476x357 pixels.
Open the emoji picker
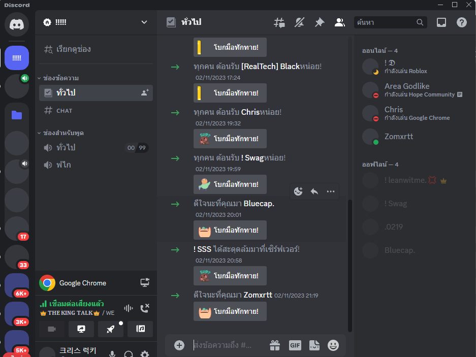click(333, 345)
